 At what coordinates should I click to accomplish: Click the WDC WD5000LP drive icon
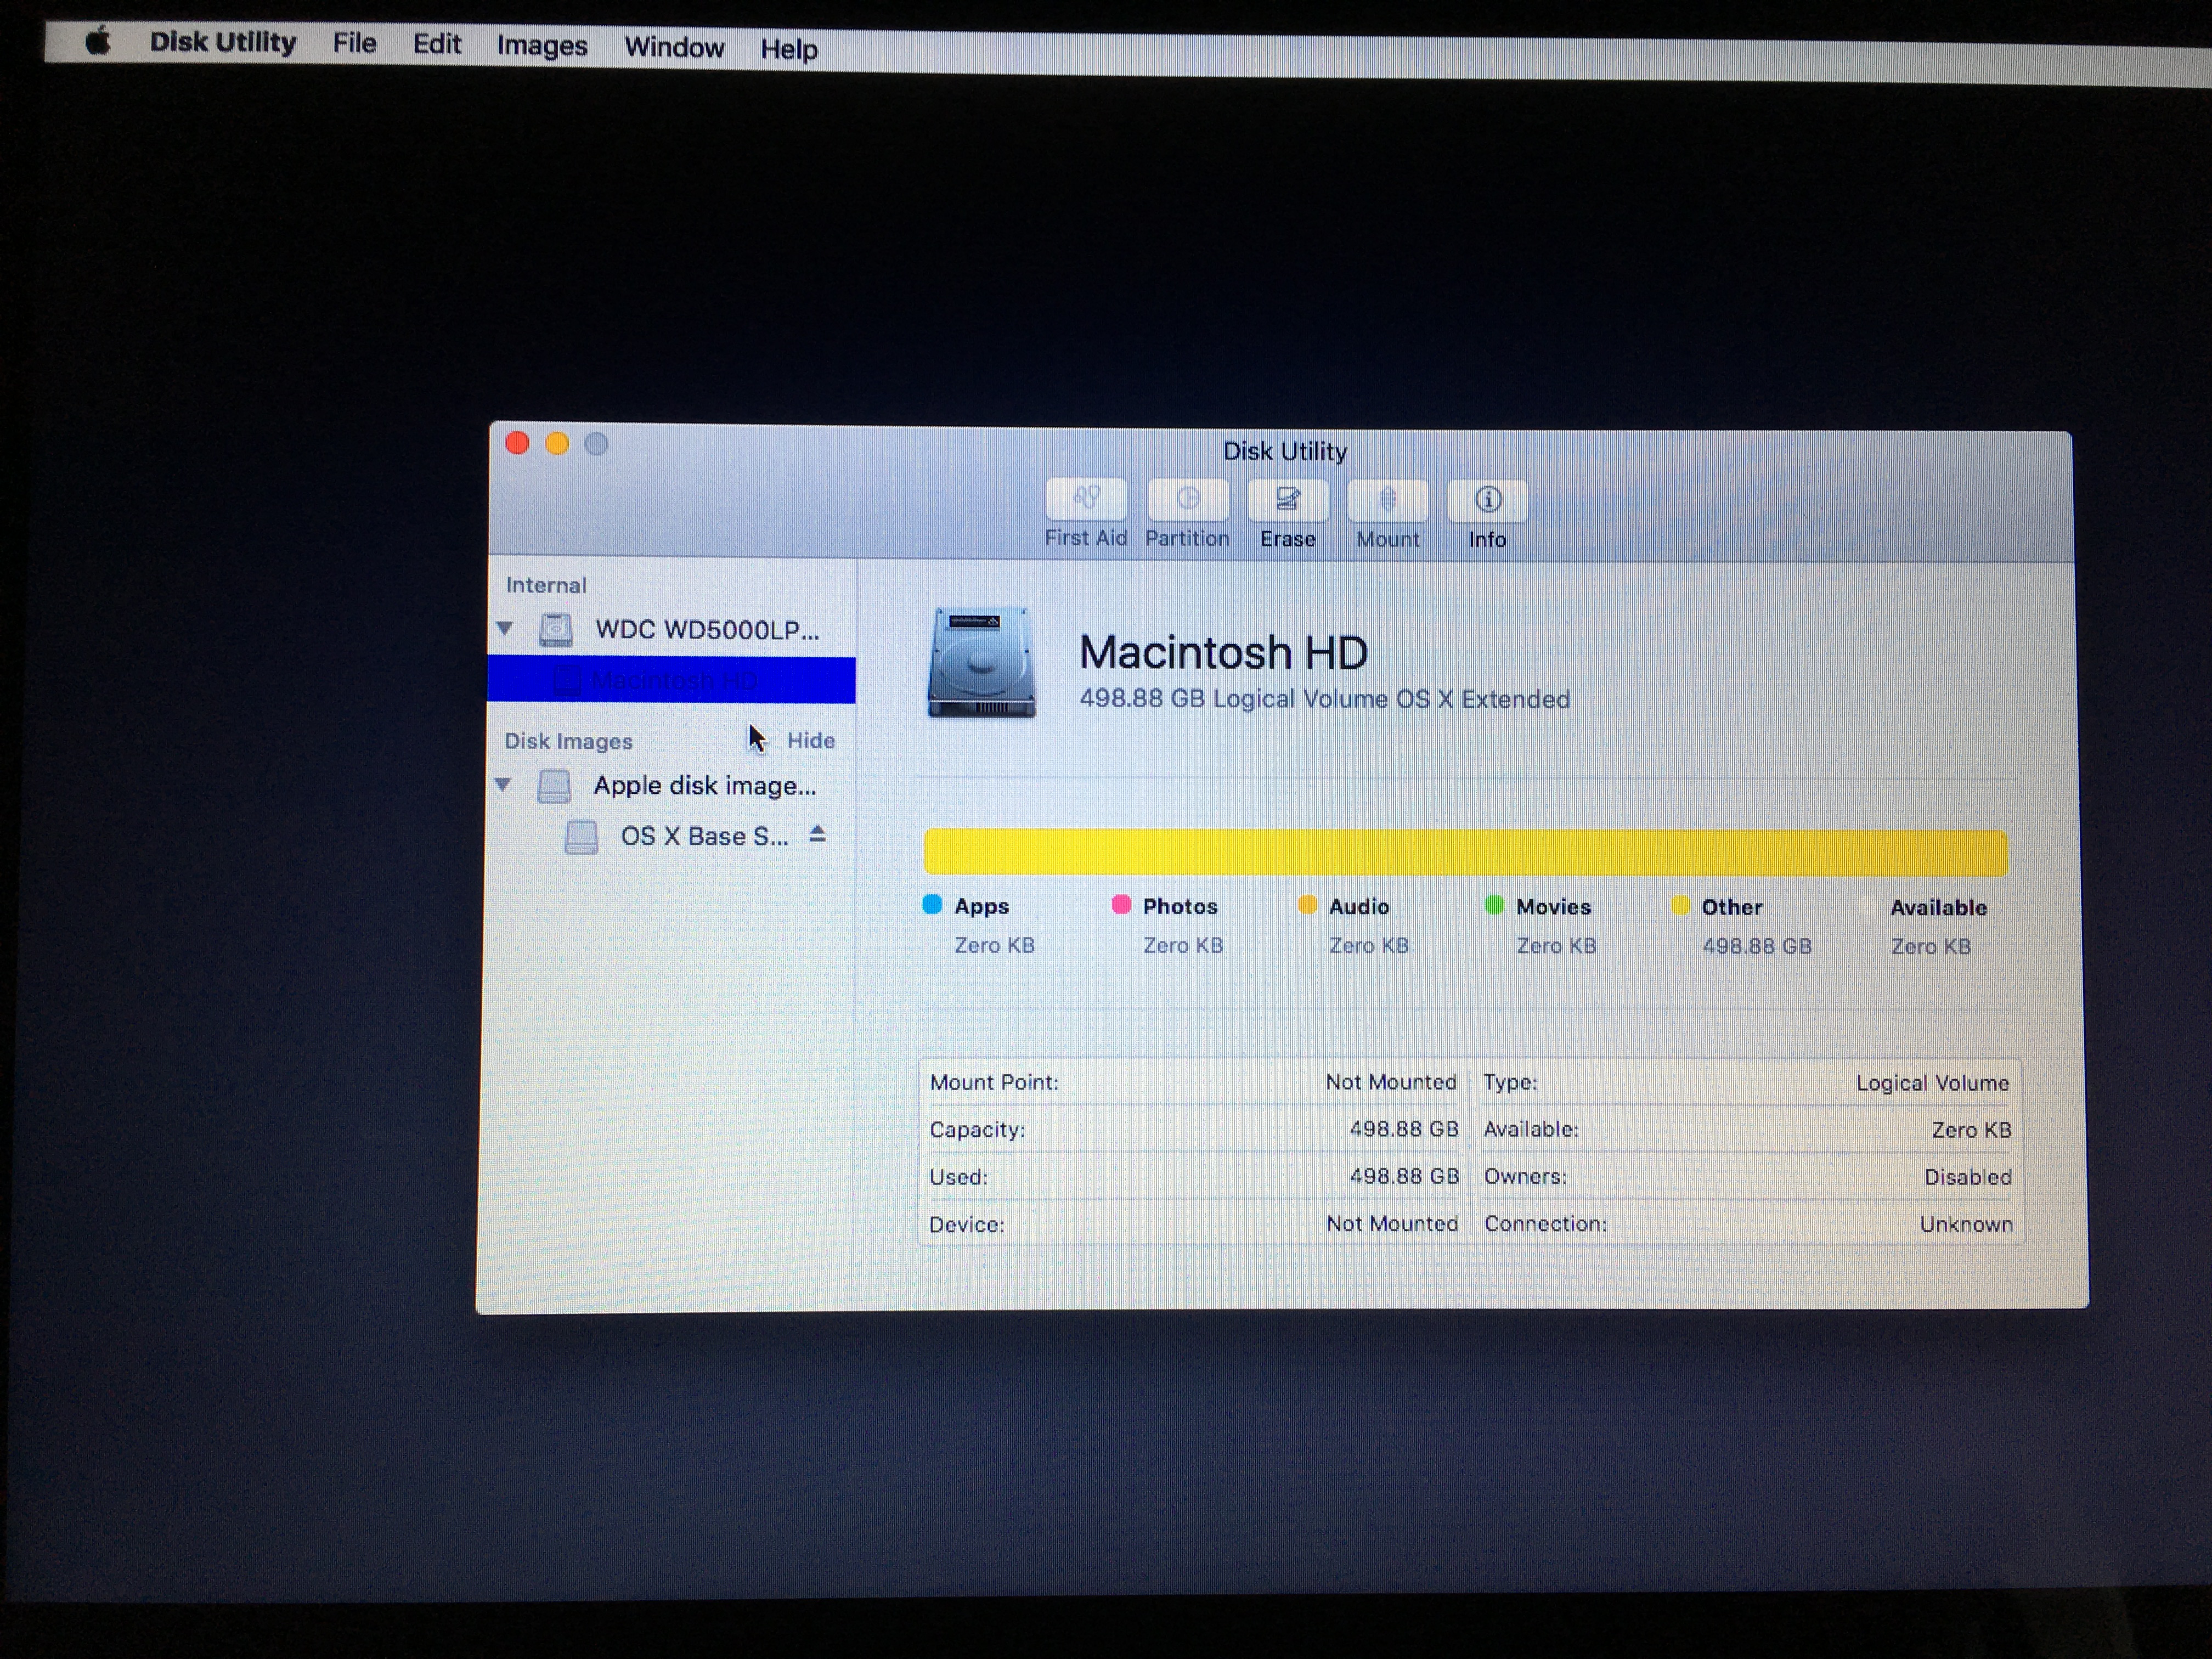pos(556,629)
